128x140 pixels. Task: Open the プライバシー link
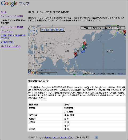(7, 31)
